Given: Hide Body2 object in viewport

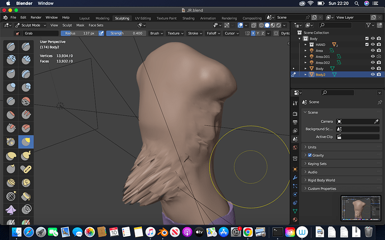Looking at the screenshot, I should pyautogui.click(x=373, y=75).
